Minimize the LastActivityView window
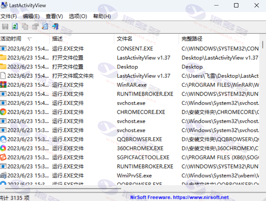 (x=216, y=5)
